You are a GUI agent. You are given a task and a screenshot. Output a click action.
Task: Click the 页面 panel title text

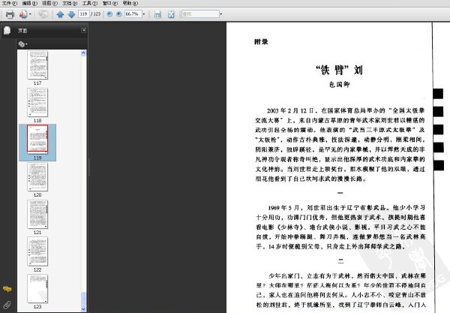tap(22, 31)
